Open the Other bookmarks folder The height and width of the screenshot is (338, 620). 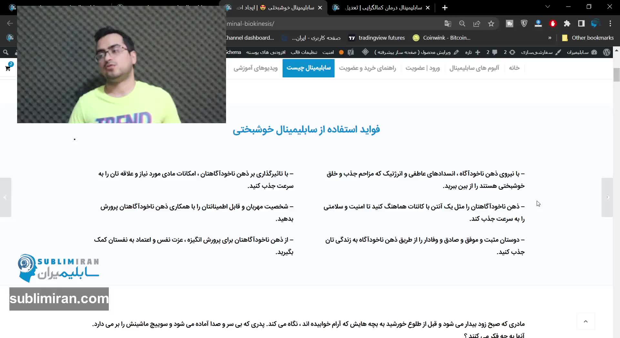click(588, 38)
